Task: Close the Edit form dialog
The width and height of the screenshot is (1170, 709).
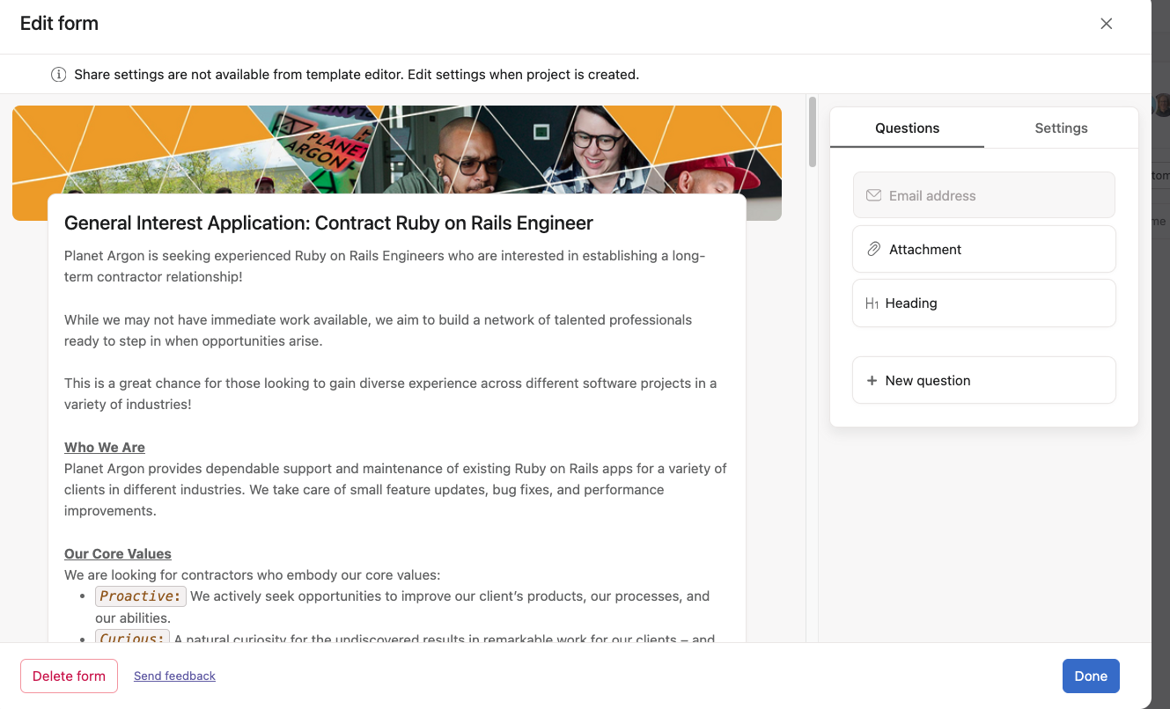Action: (x=1107, y=24)
